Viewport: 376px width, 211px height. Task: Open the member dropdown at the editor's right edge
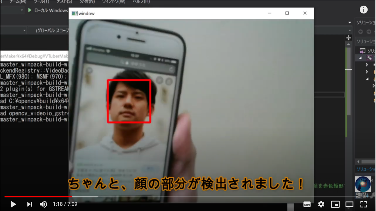(x=350, y=30)
